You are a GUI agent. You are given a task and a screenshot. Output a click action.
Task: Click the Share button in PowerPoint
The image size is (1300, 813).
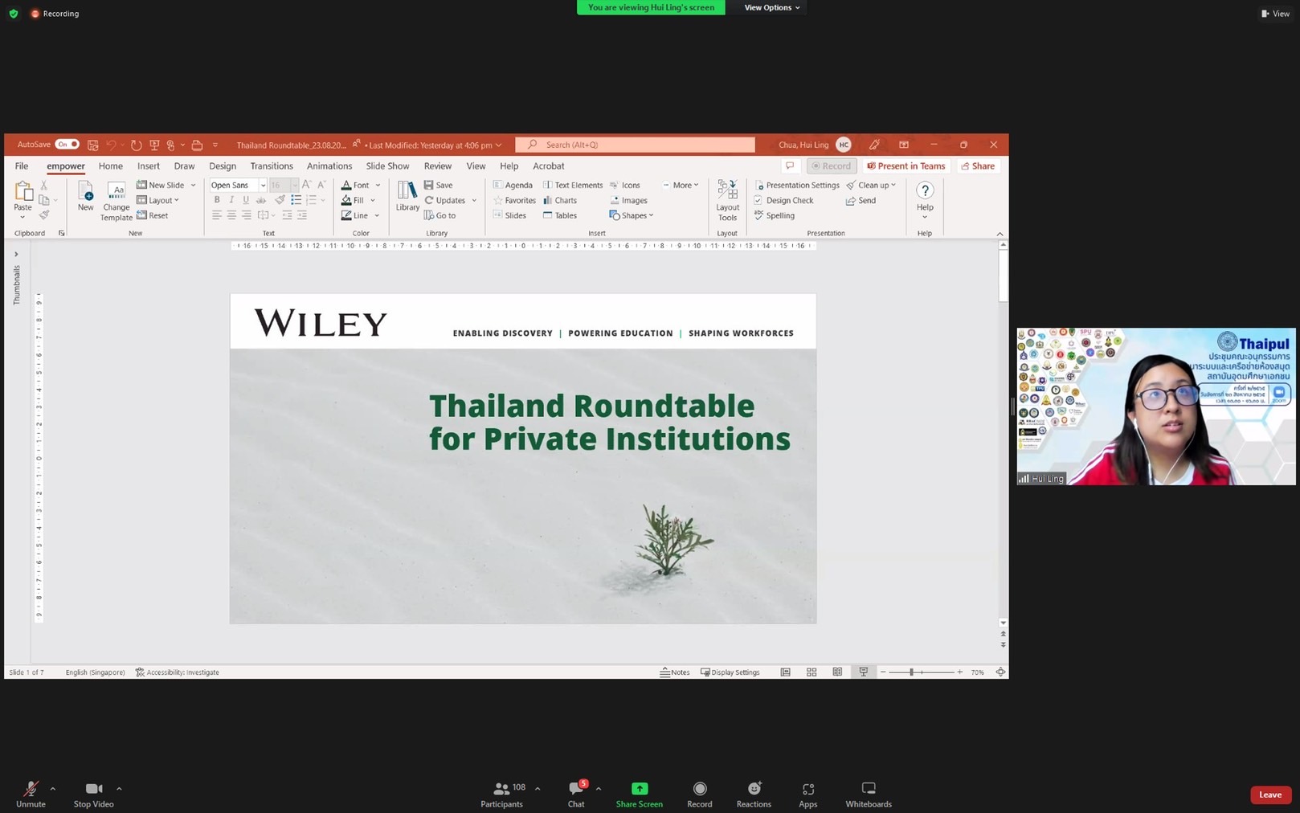click(978, 166)
